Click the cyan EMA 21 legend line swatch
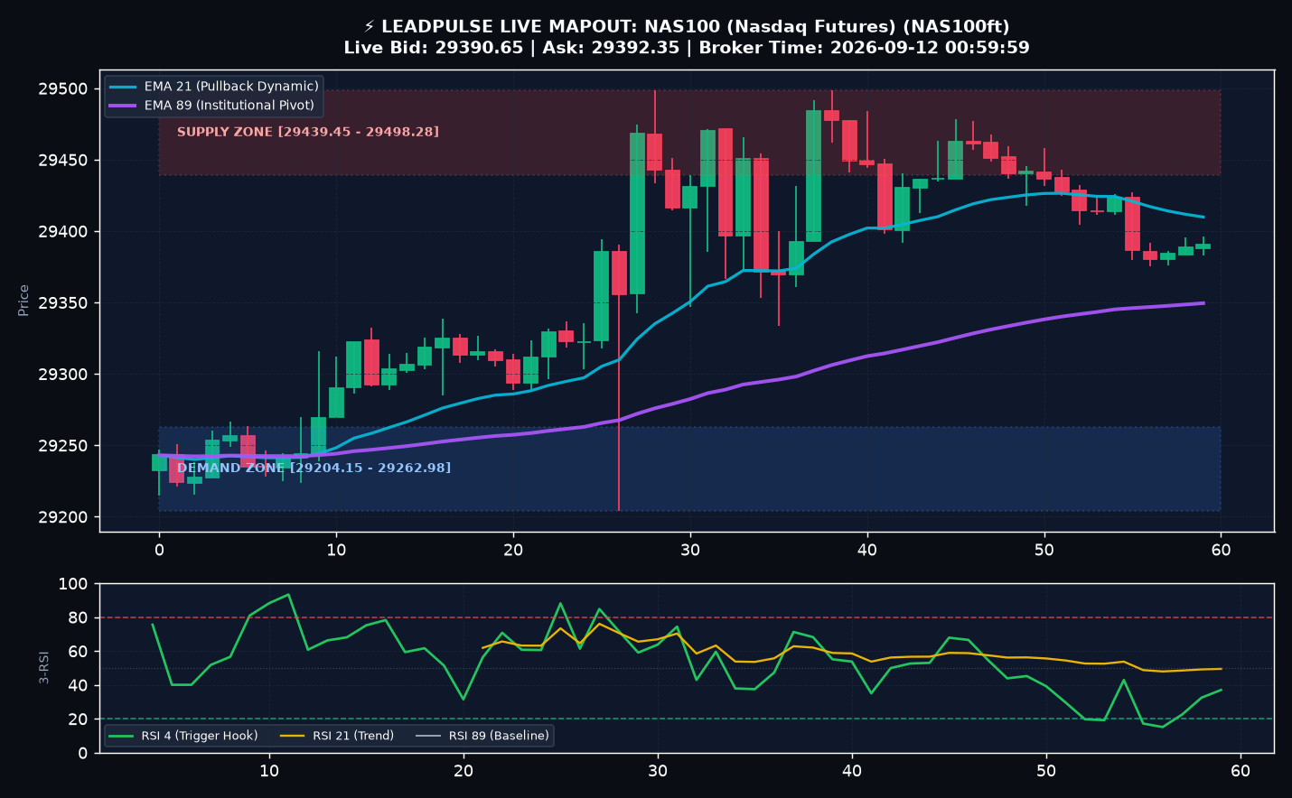 point(123,87)
